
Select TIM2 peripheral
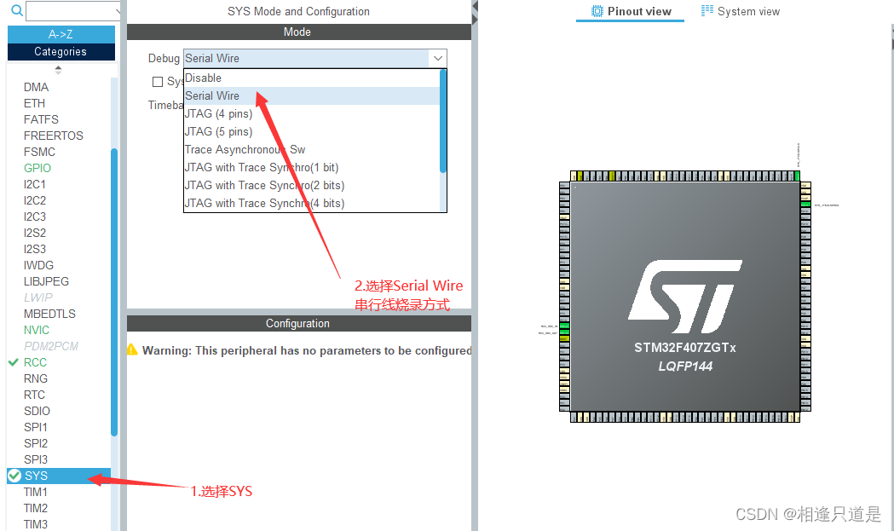(35, 508)
